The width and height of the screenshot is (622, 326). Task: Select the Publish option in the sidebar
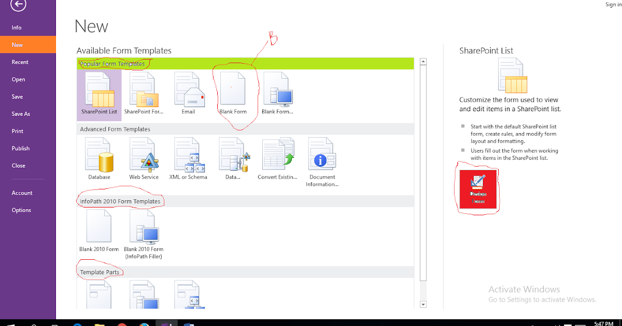[20, 148]
